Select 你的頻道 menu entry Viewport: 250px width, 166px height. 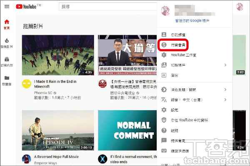click(195, 34)
